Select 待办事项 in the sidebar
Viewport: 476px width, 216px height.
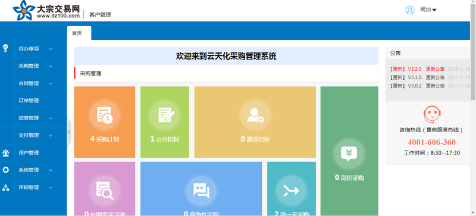[29, 49]
